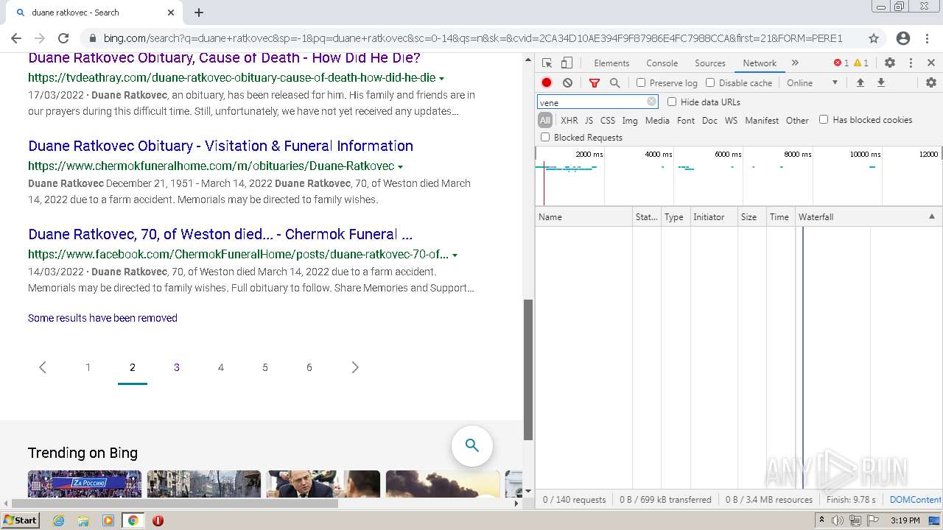The height and width of the screenshot is (530, 943).
Task: Filter requests by JS type
Action: coord(589,121)
